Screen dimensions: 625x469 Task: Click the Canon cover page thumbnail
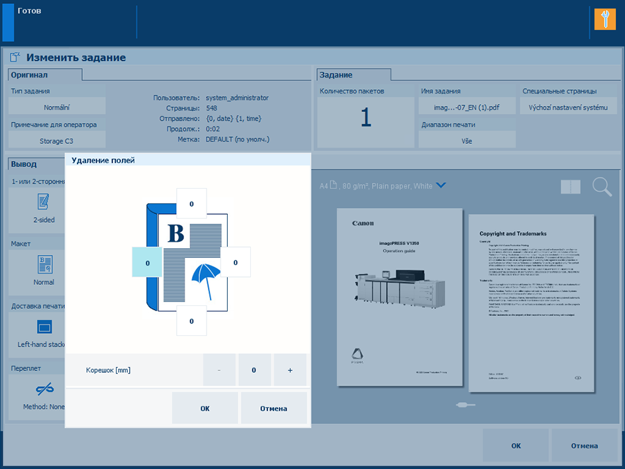(x=400, y=297)
